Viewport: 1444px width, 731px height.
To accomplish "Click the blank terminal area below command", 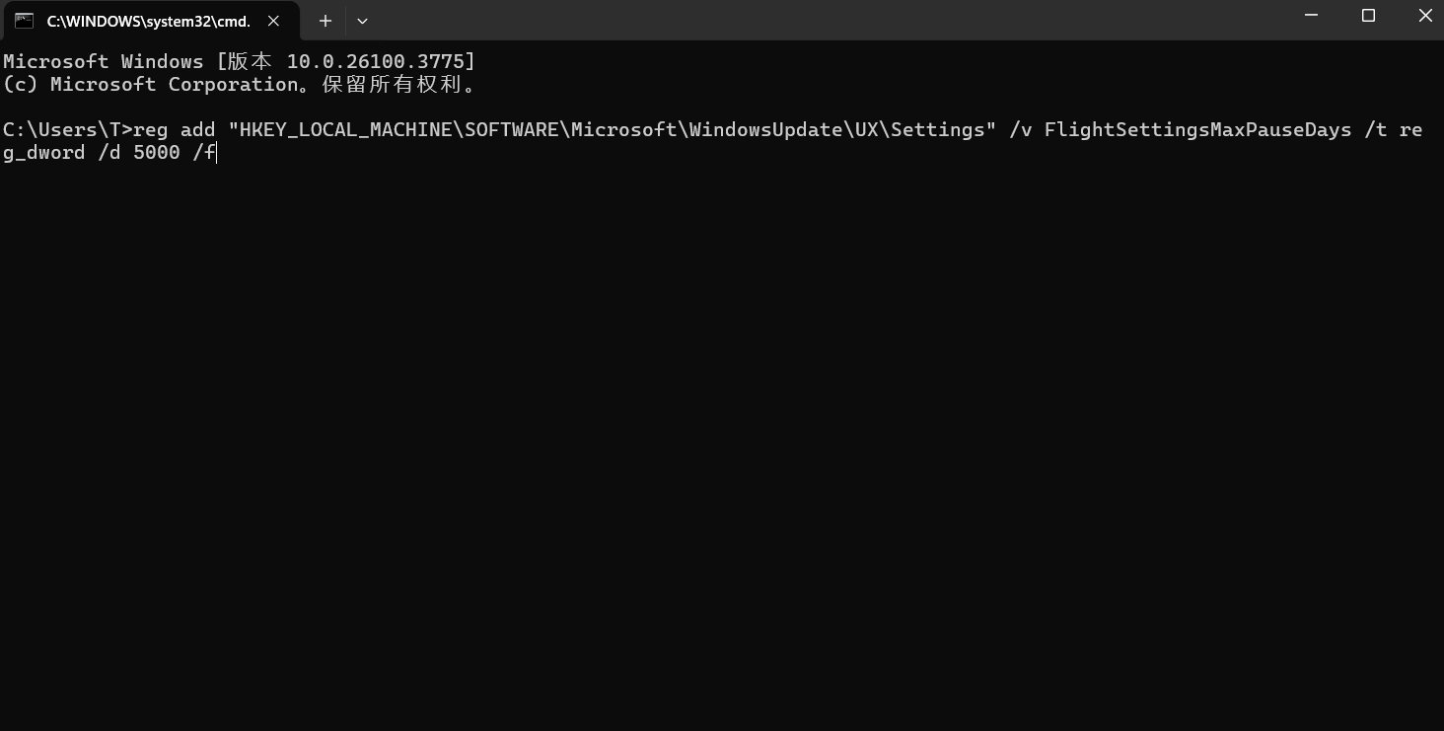I will 722,444.
